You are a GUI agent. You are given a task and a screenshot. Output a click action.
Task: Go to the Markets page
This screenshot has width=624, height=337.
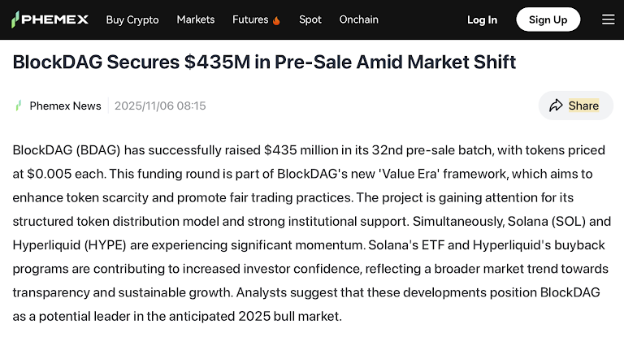point(196,19)
